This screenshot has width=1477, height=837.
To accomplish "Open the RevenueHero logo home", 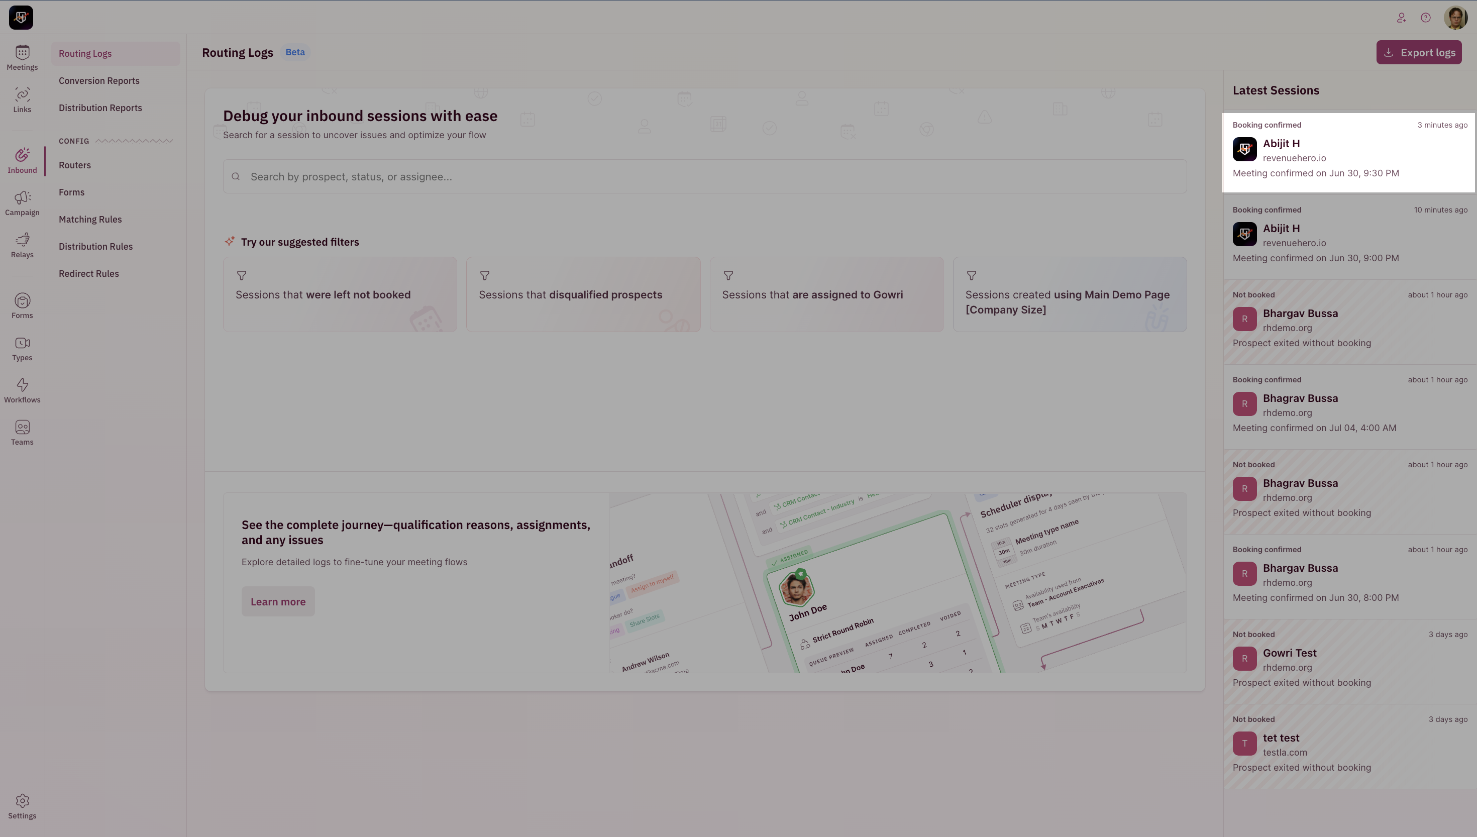I will 21,17.
